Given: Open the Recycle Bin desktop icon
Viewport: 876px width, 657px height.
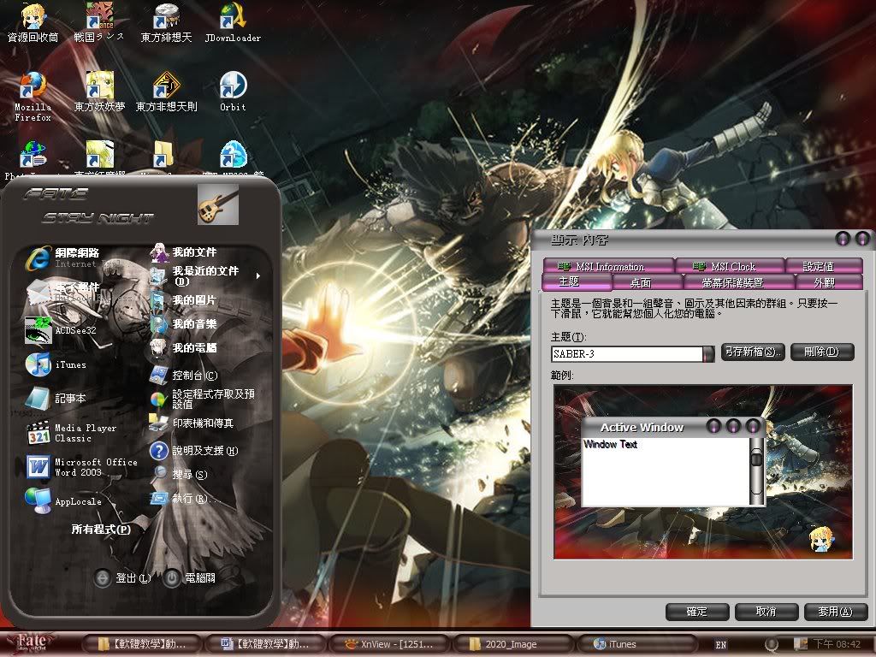Looking at the screenshot, I should 33,22.
